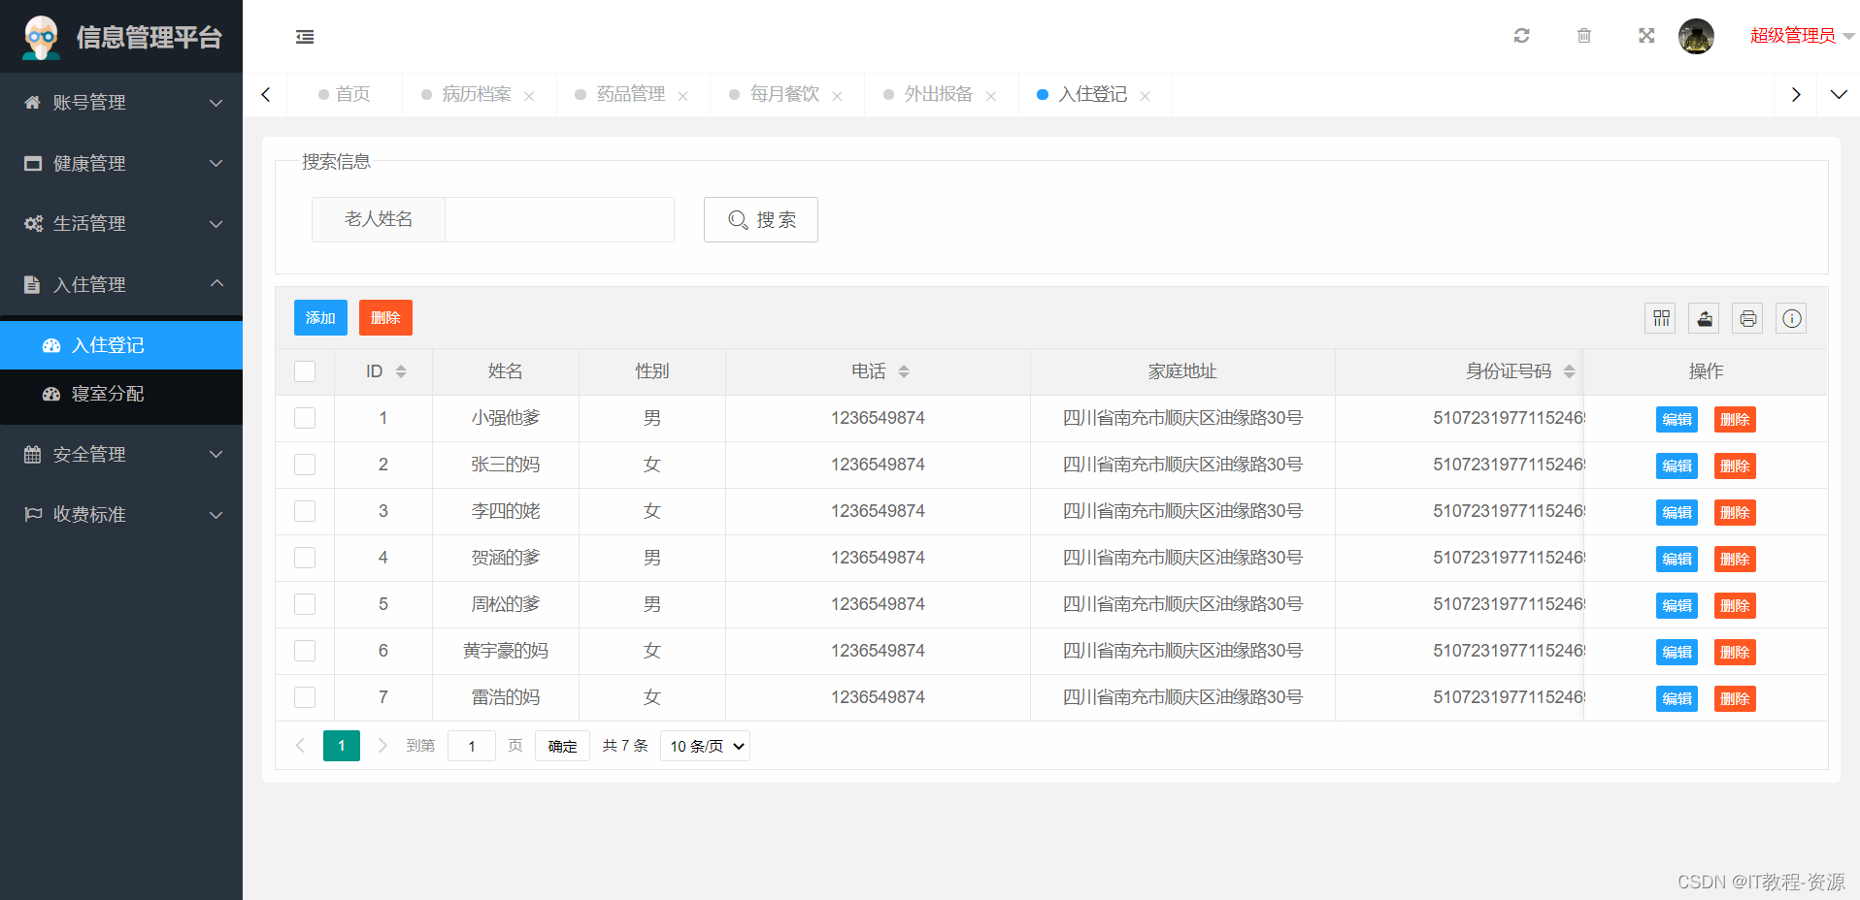
Task: Expand the 健康管理 menu
Action: coord(121,163)
